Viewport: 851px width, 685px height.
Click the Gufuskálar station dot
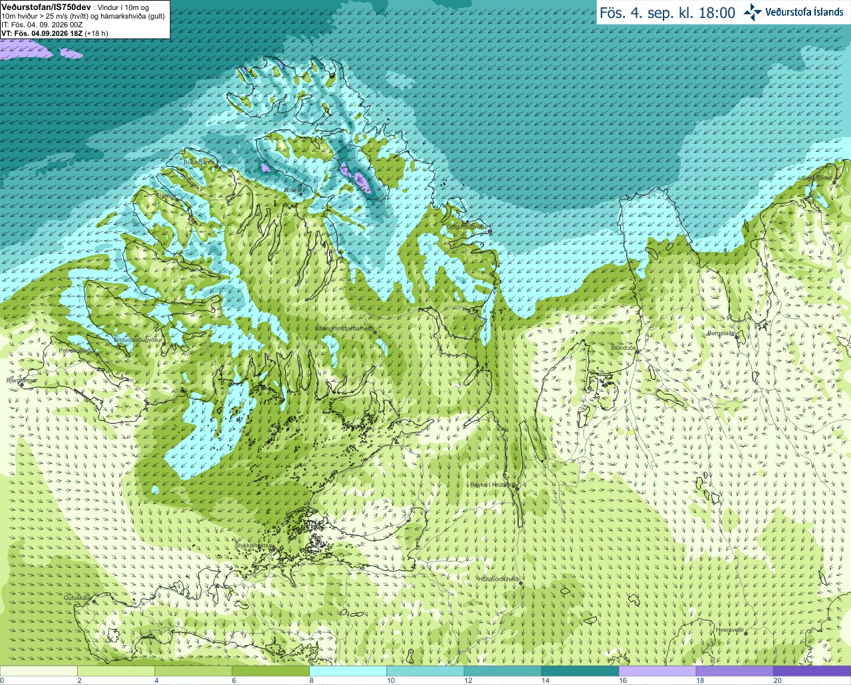click(94, 602)
